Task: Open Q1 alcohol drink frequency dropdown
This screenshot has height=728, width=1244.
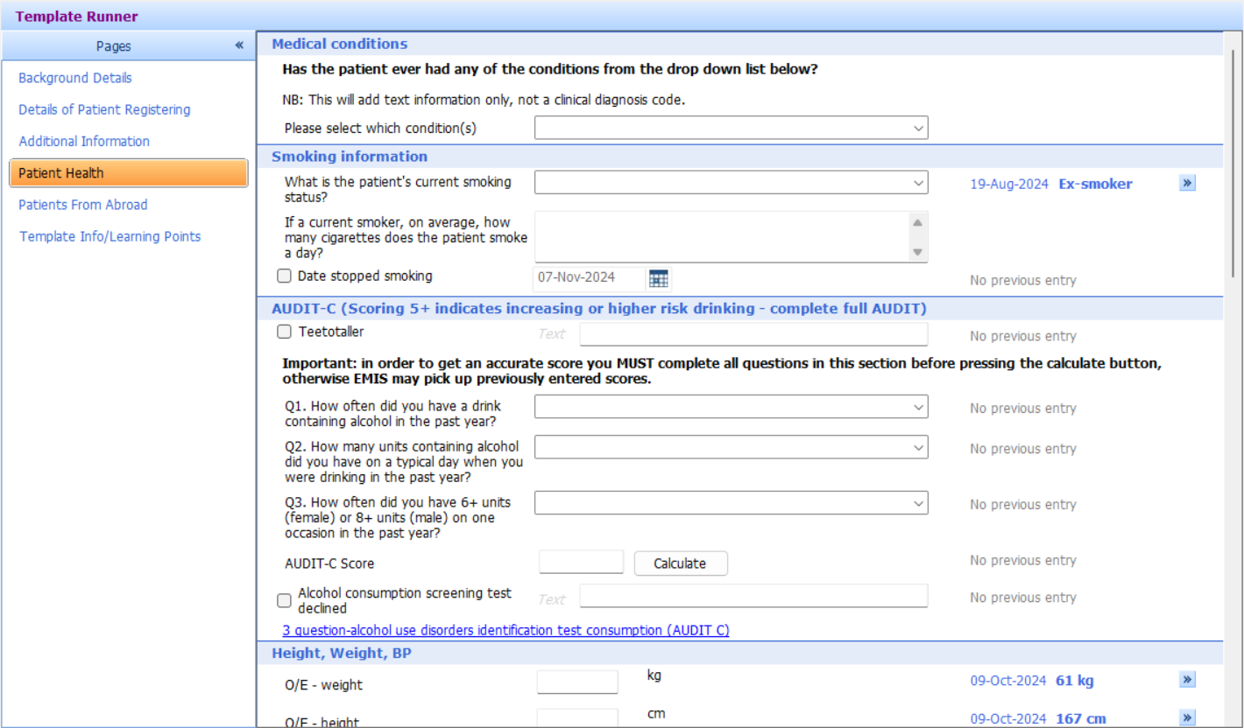Action: click(x=732, y=407)
